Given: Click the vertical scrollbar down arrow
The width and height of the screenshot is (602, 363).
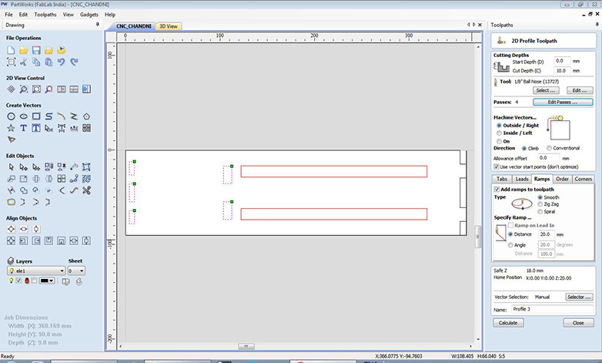Looking at the screenshot, I should [x=478, y=339].
